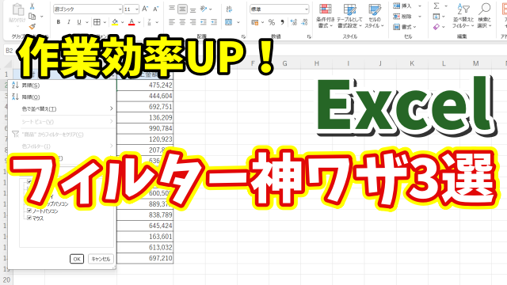This screenshot has height=285, width=507.
Task: Click Increase Decimal icon
Action: pyautogui.click(x=294, y=22)
